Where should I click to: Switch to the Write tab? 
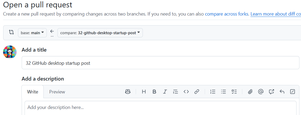point(33,92)
